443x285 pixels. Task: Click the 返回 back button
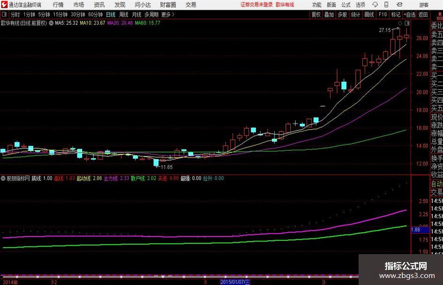pyautogui.click(x=423, y=15)
